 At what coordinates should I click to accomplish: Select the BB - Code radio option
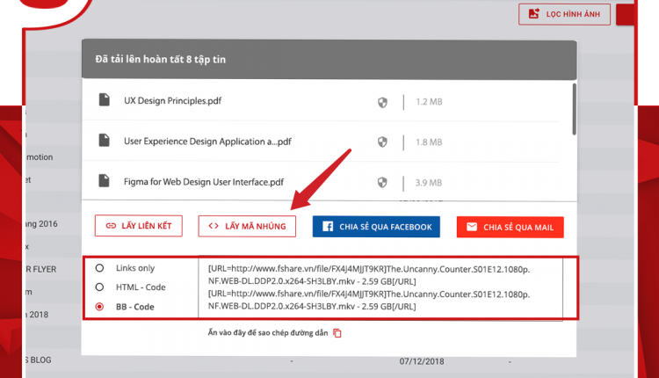pyautogui.click(x=99, y=307)
